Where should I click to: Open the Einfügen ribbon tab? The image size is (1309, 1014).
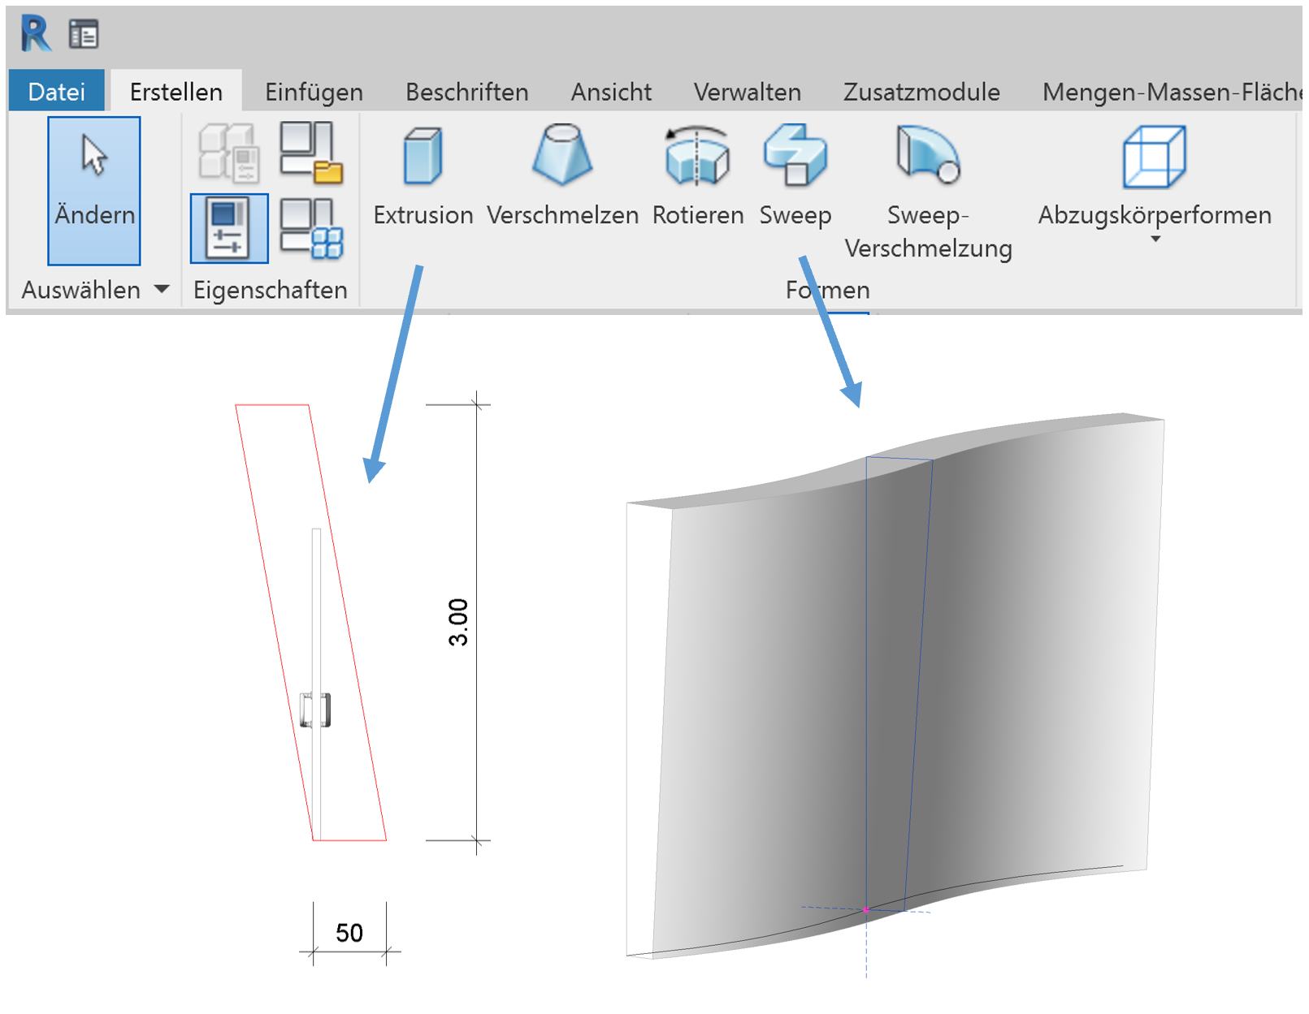click(x=314, y=92)
